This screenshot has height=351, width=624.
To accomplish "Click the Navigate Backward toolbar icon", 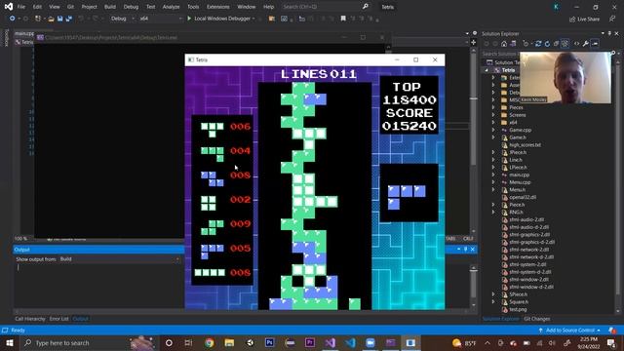I will tap(12, 19).
